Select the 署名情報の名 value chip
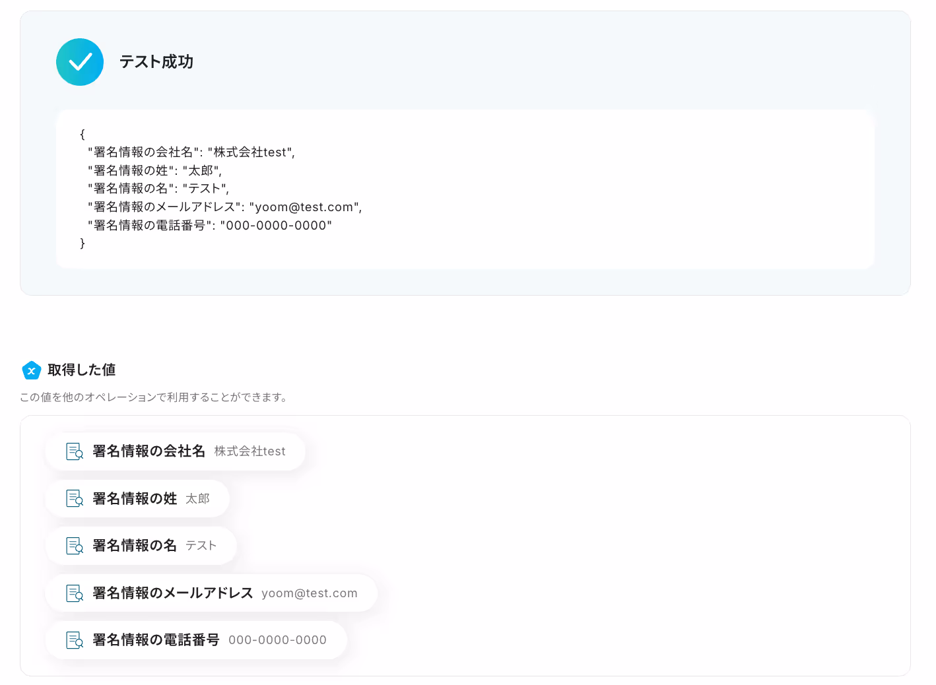 141,546
